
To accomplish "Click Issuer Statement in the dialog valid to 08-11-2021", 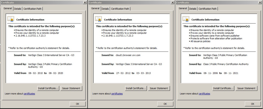I will 246,88.
